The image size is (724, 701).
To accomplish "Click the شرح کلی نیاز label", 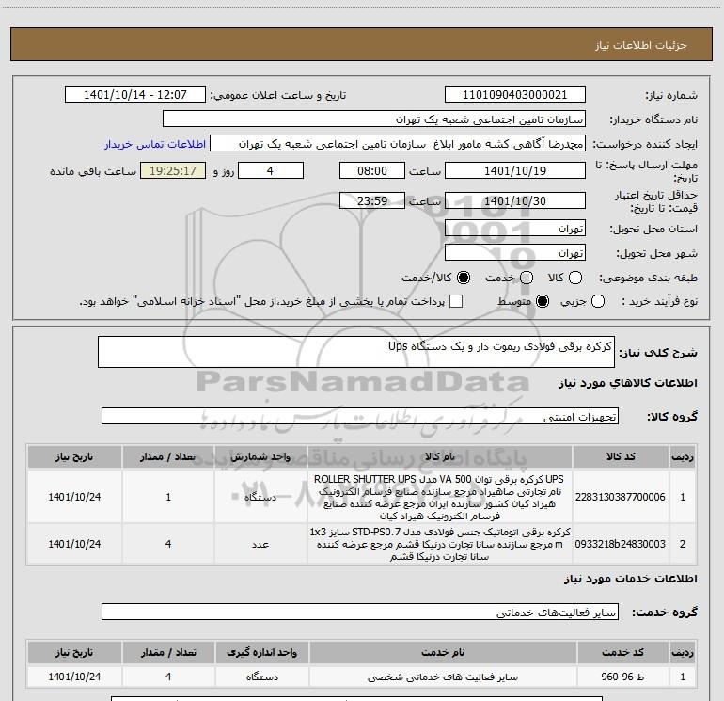I will point(658,353).
